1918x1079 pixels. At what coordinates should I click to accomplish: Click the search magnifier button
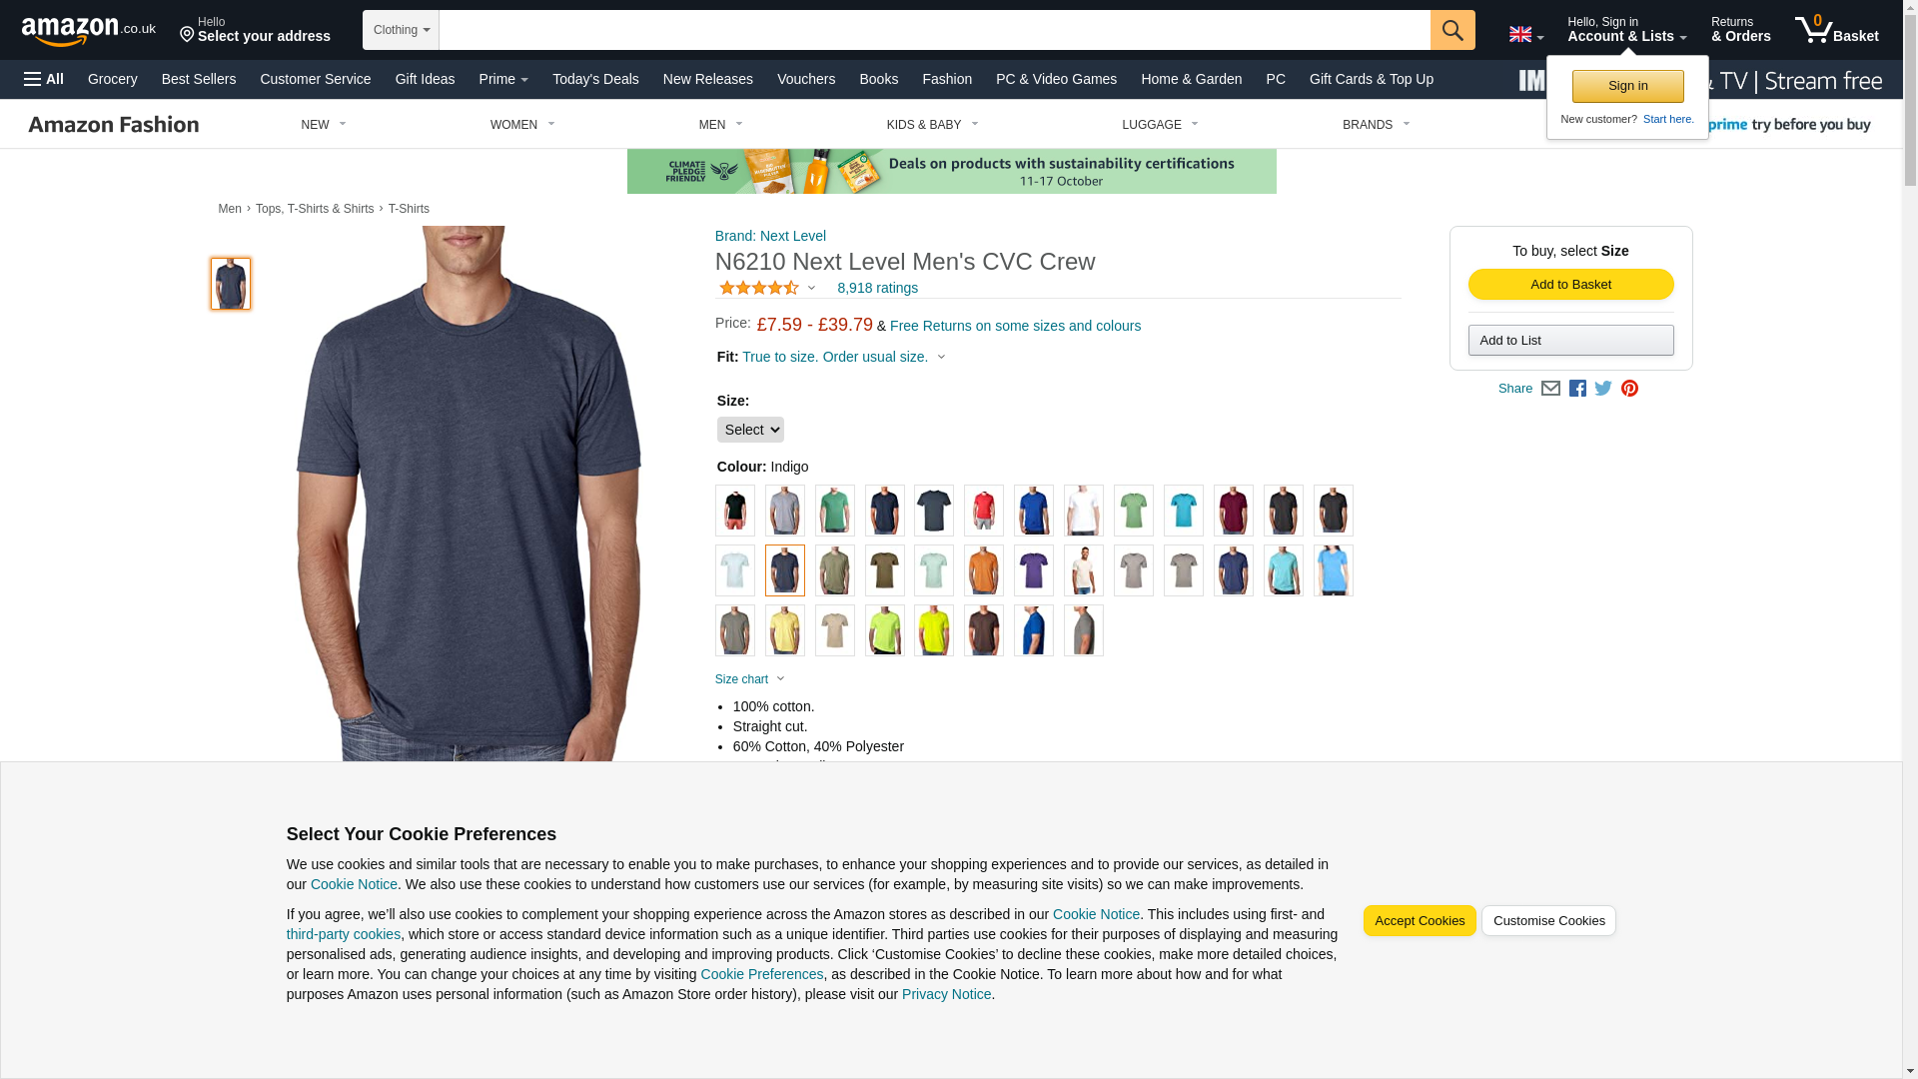click(1452, 30)
